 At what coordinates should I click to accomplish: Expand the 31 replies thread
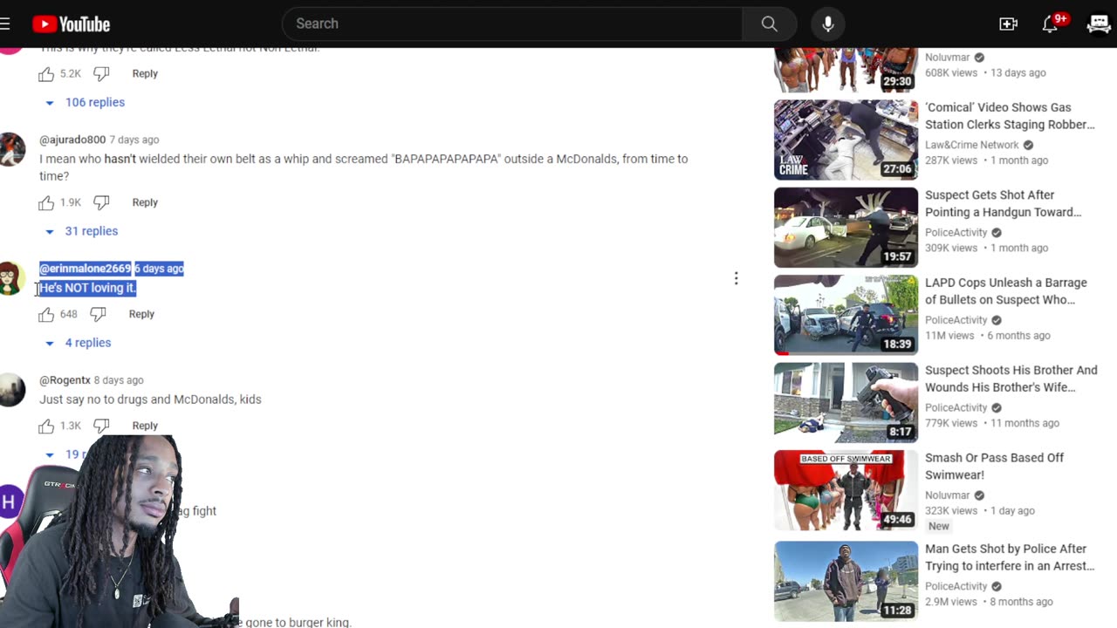pyautogui.click(x=81, y=231)
